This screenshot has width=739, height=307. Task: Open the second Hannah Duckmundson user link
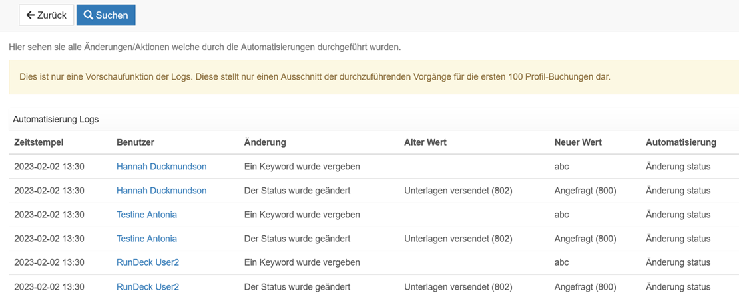click(x=162, y=191)
